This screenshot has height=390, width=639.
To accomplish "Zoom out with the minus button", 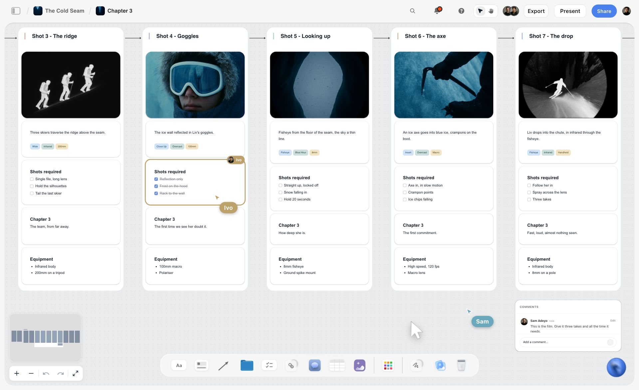I will (31, 374).
